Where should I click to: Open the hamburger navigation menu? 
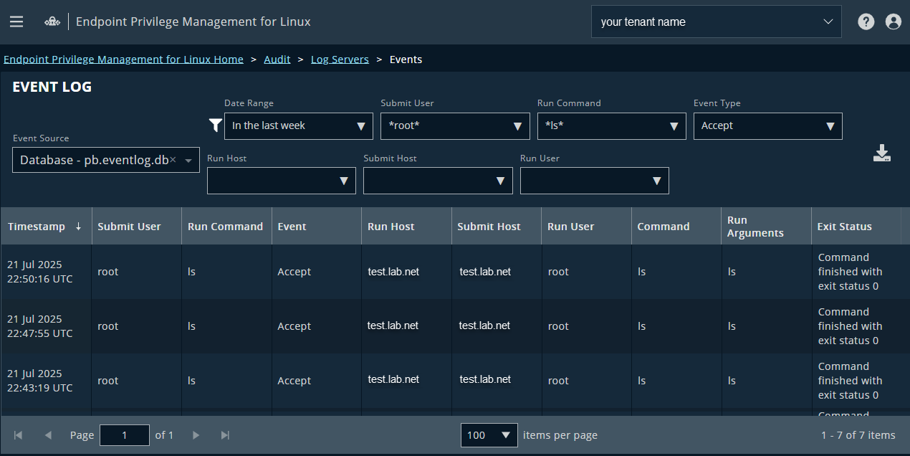[x=16, y=22]
